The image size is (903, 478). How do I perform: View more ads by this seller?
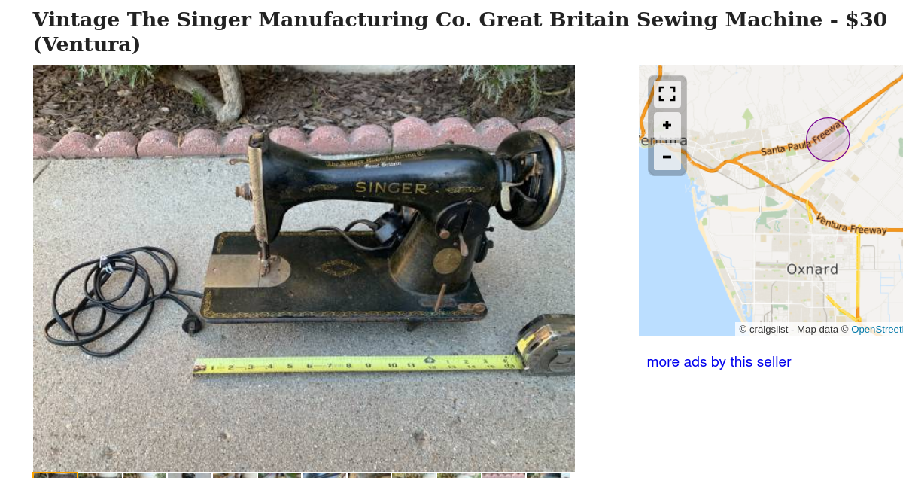tap(719, 362)
